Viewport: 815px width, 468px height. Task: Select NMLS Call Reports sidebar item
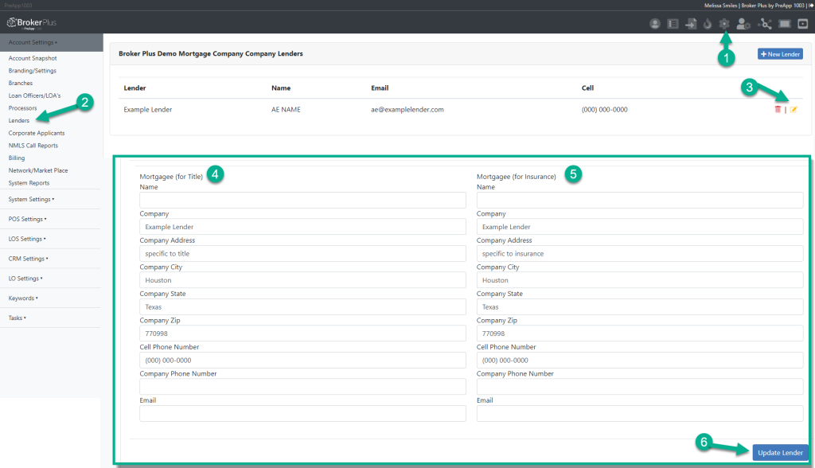33,146
